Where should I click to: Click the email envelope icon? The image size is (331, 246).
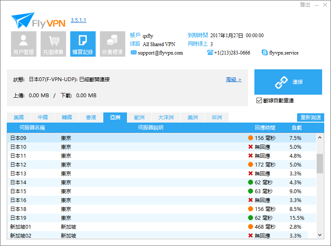point(134,52)
